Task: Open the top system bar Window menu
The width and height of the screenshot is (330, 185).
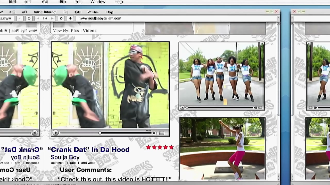Action: [x=98, y=2]
